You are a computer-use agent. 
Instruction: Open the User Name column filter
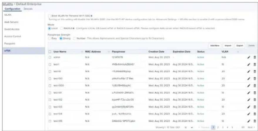[82, 52]
